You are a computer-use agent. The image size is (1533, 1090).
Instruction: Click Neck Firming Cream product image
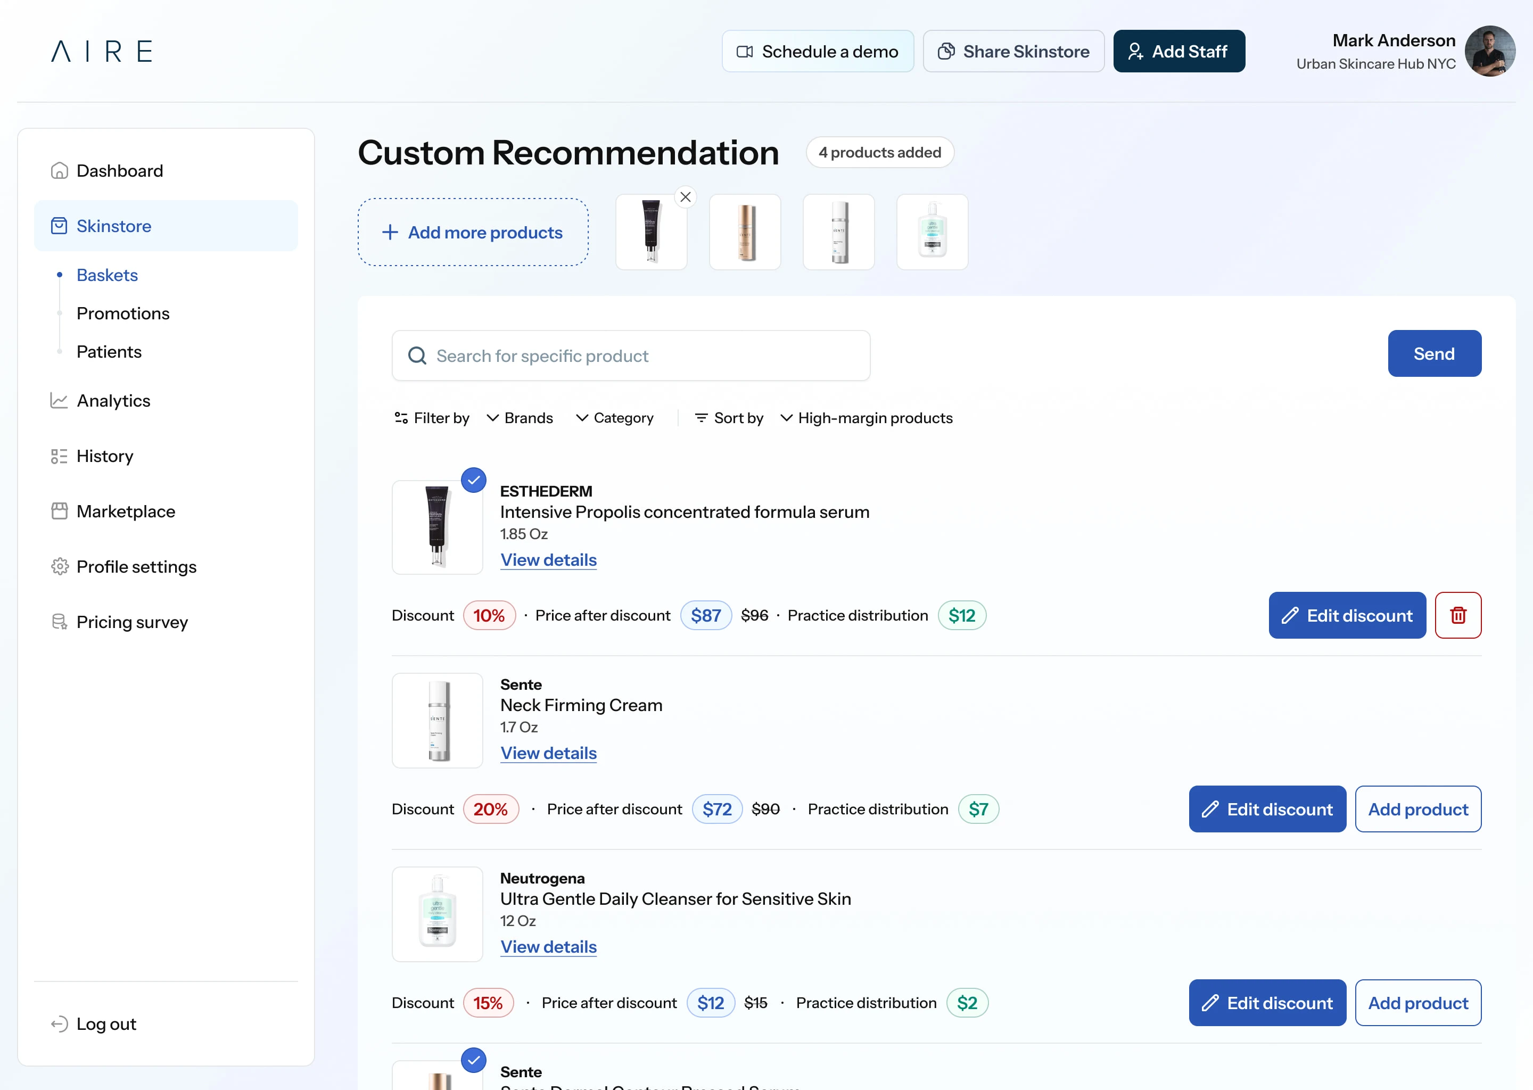point(437,721)
